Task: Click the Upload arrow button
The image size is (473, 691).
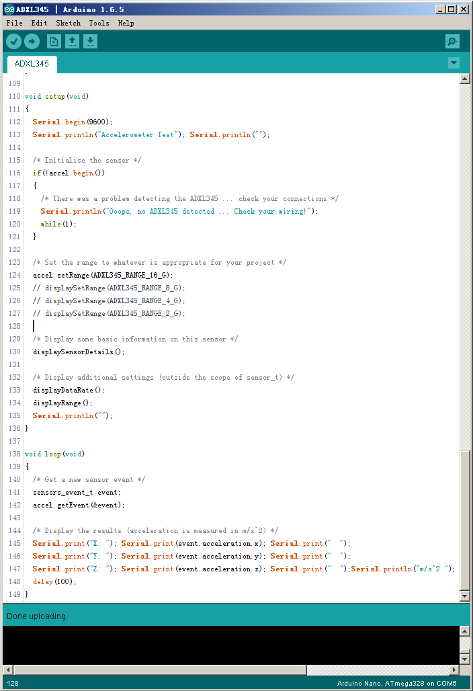Action: click(x=32, y=42)
